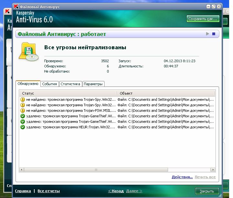This screenshot has height=198, width=233.
Task: Click the Далее > link
Action: 134,191
